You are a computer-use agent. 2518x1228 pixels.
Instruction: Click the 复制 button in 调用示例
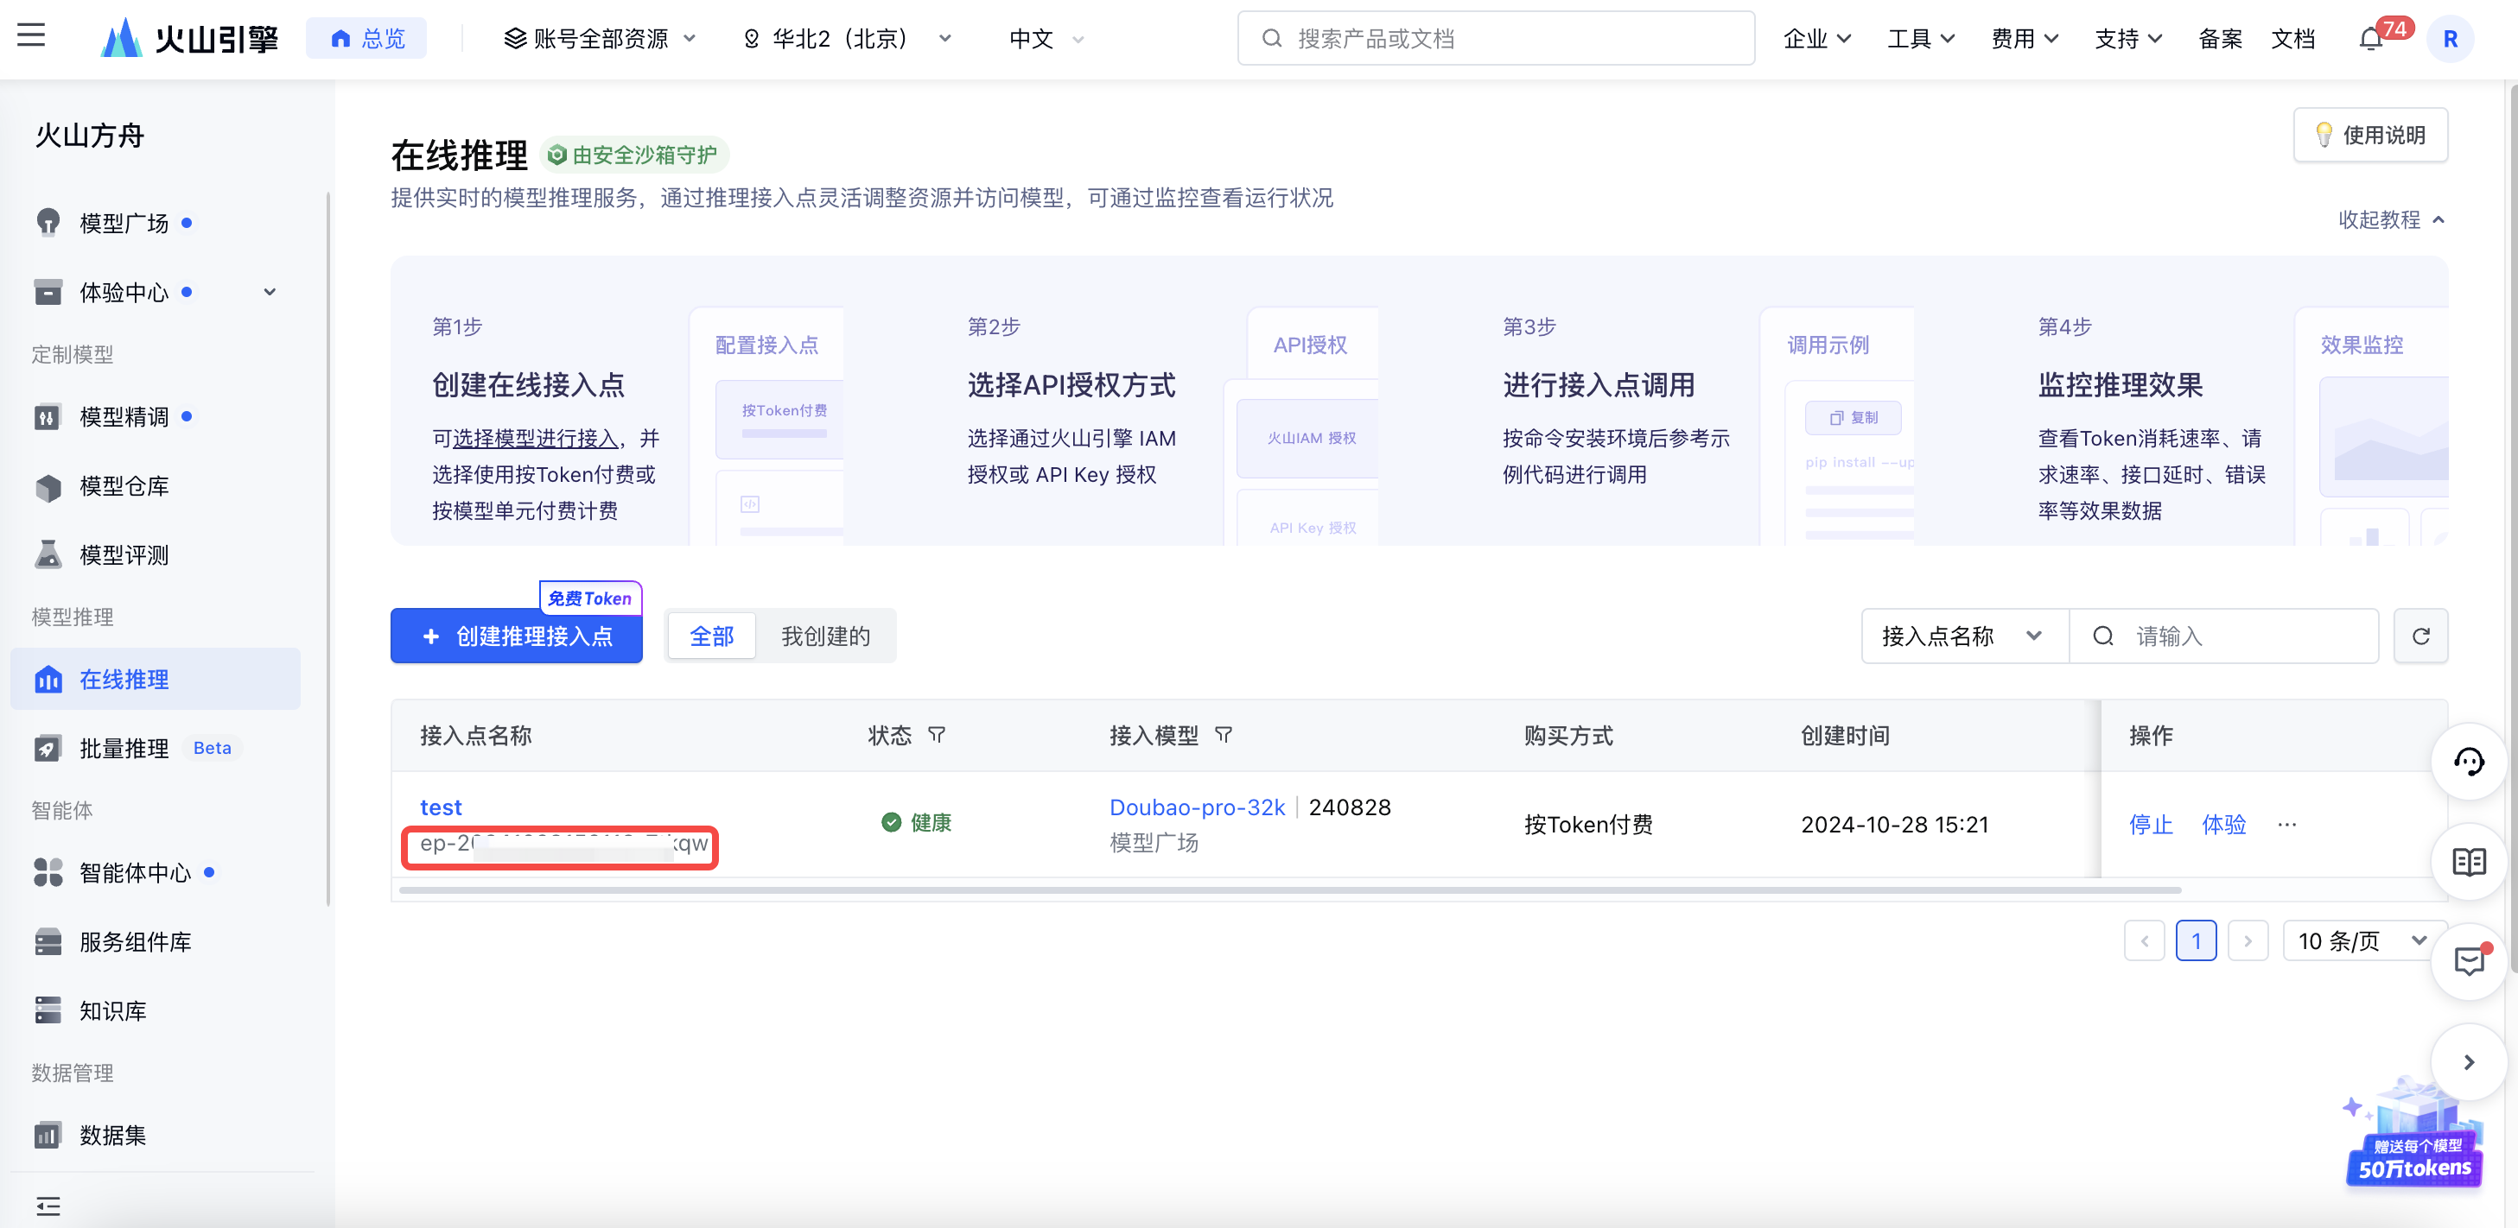click(x=1854, y=418)
